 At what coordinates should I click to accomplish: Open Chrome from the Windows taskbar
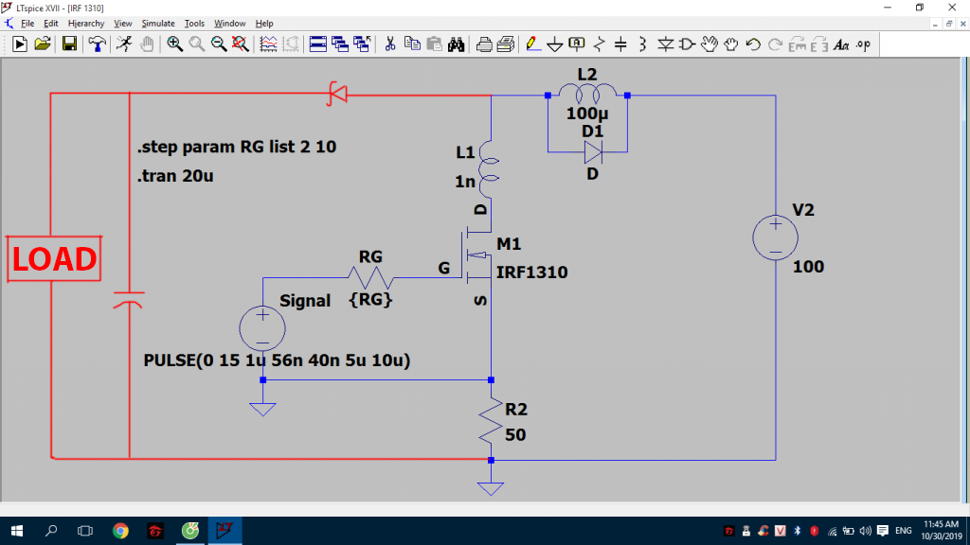(x=120, y=530)
